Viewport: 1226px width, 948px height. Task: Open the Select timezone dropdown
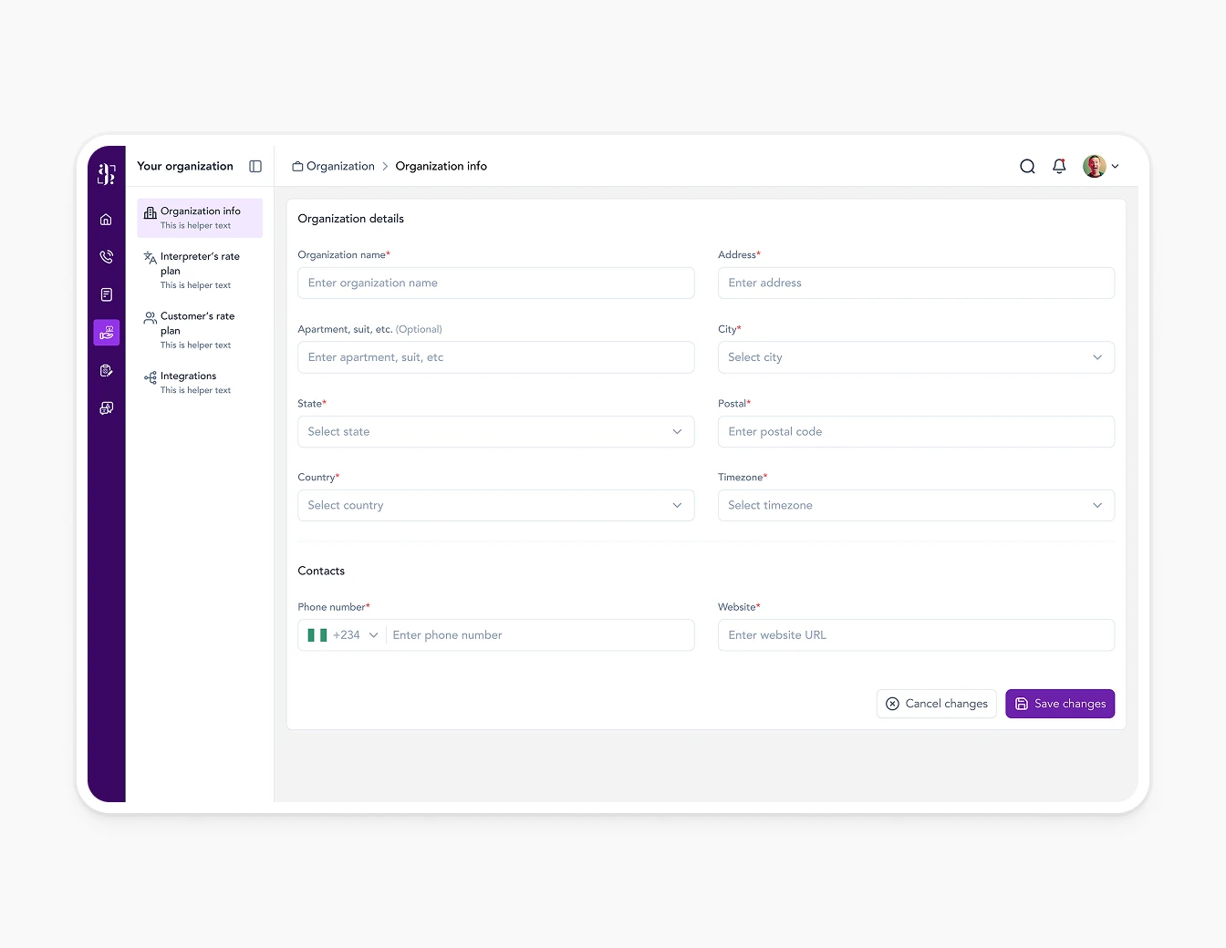tap(916, 505)
